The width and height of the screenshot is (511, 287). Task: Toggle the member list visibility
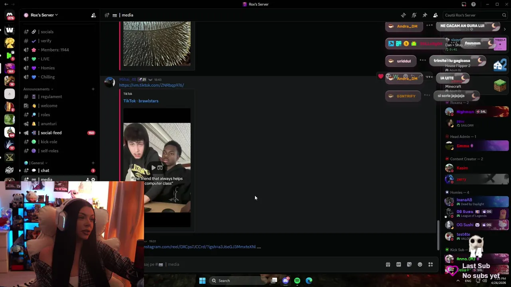pos(436,15)
